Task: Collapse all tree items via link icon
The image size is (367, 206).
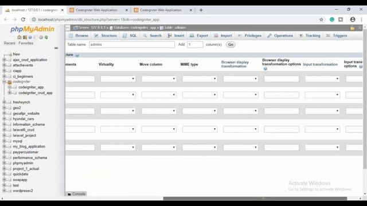Action: click(56, 48)
